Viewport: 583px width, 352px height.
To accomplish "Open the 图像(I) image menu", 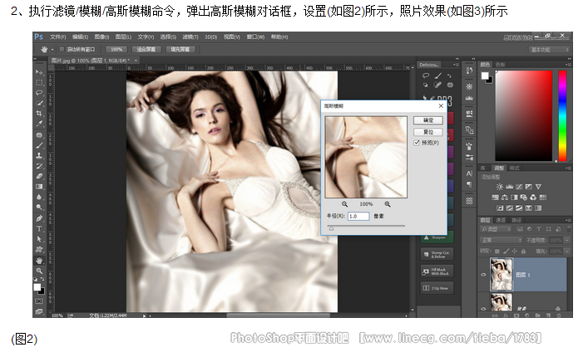I will tap(101, 37).
